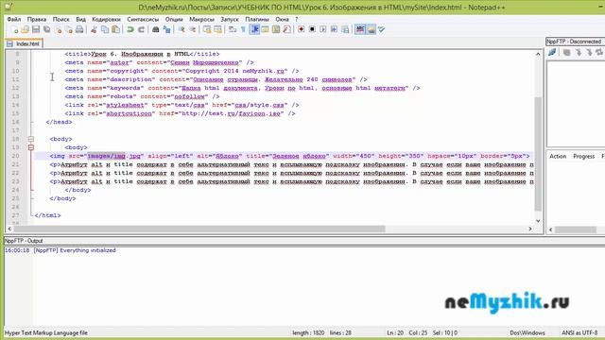The image size is (605, 340).
Task: Run the macro multiple times
Action: [x=334, y=29]
